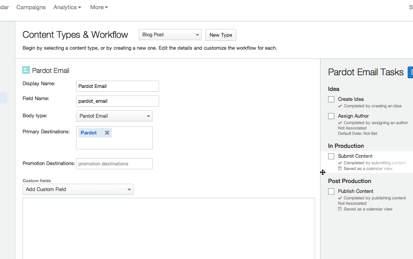Screen dimensions: 413x259
Task: Open the Body type dropdown
Action: (x=114, y=116)
